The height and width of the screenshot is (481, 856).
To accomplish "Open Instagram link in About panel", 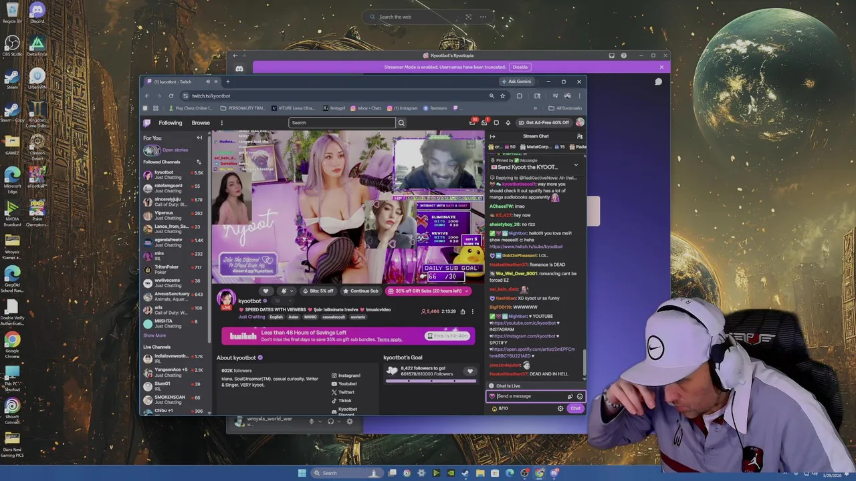I will (x=346, y=375).
